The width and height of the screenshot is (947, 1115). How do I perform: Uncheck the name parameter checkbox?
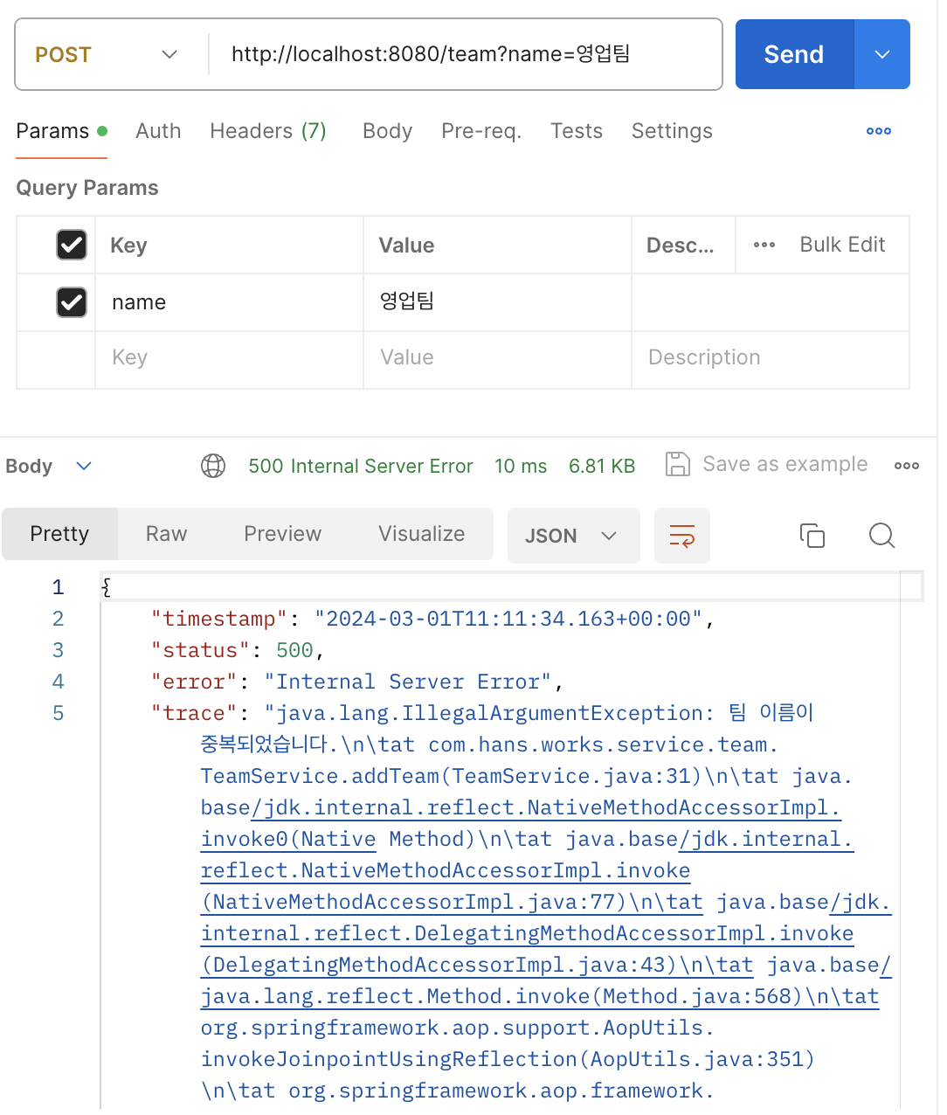(x=72, y=302)
